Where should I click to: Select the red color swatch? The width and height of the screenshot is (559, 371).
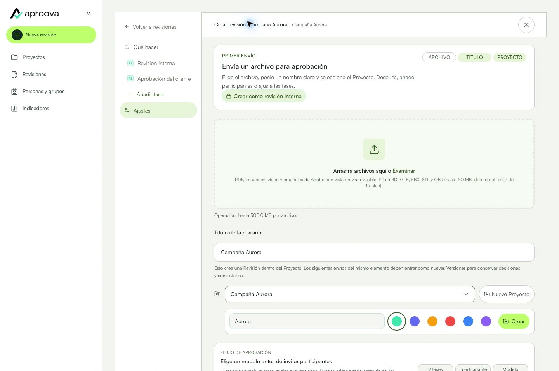450,321
